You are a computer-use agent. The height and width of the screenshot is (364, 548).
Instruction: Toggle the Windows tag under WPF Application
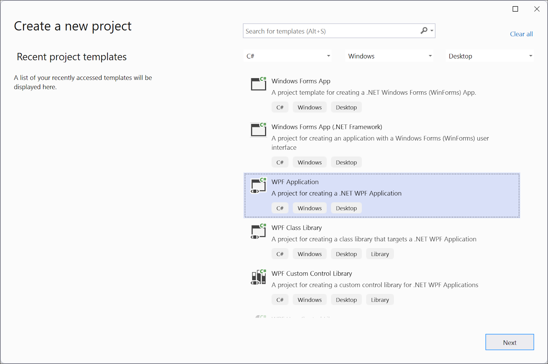point(309,208)
